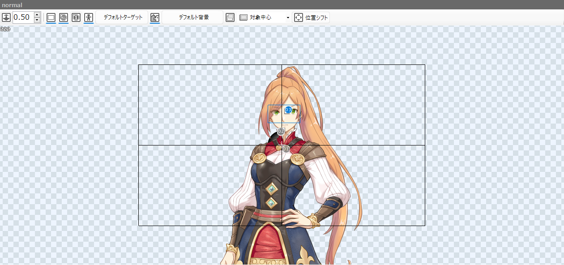Click the デフォルトターゲット button

(x=123, y=18)
